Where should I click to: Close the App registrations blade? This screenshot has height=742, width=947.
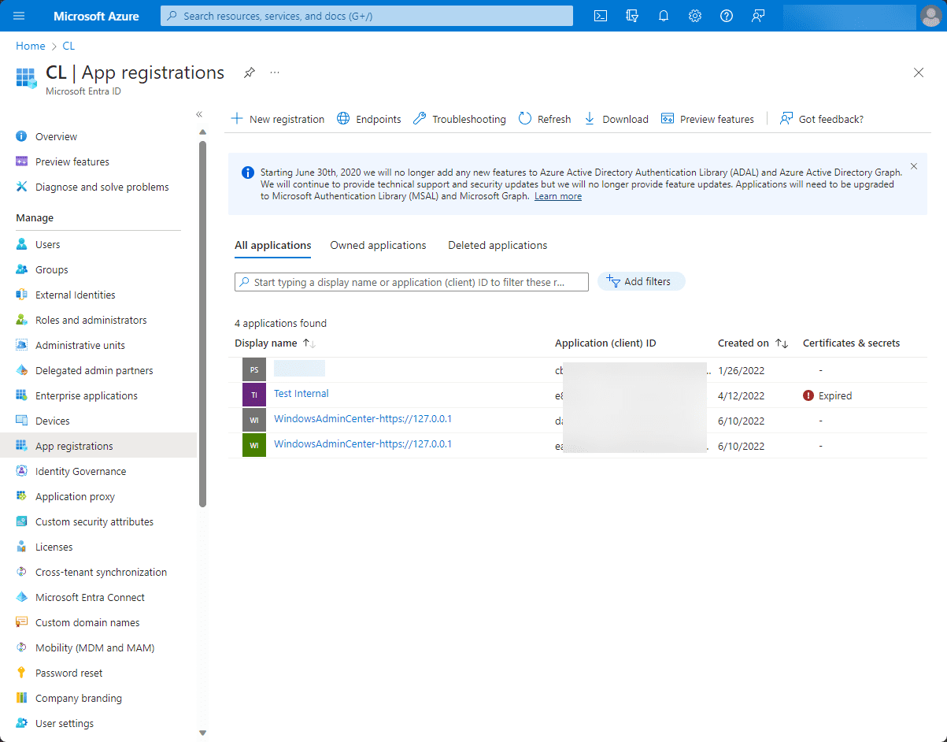tap(919, 72)
